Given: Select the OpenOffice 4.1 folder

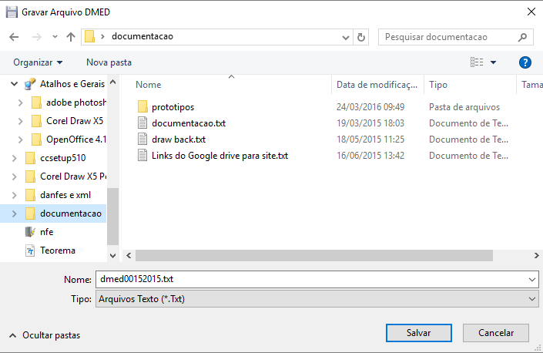Looking at the screenshot, I should (76, 140).
